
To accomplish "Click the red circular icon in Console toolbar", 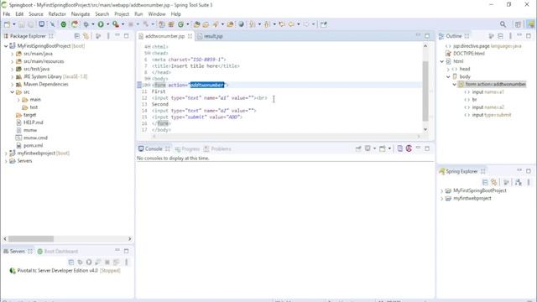I will tap(409, 148).
